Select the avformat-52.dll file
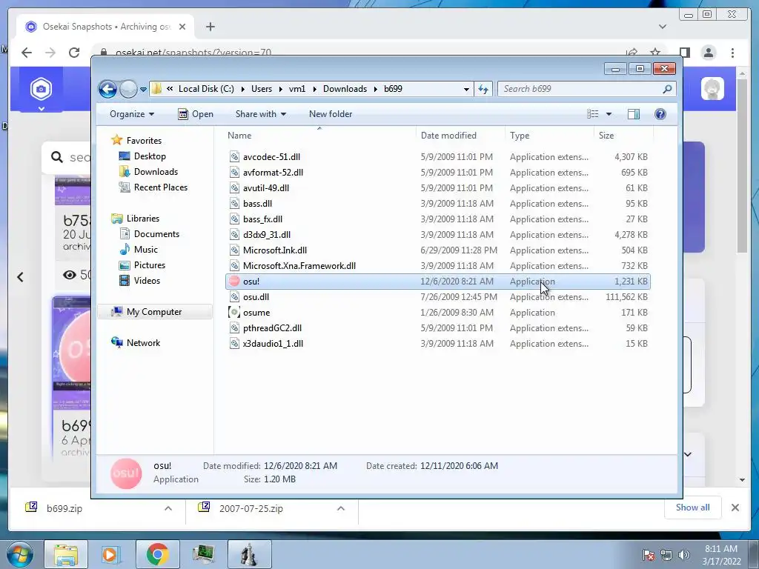 coord(273,172)
